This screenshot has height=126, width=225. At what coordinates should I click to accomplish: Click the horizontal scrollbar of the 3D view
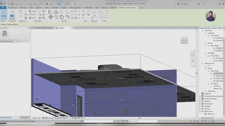point(139,118)
